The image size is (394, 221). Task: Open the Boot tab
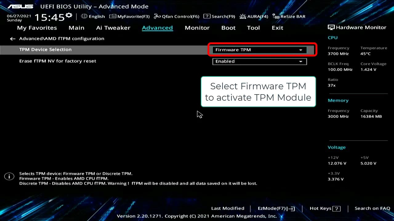[228, 28]
